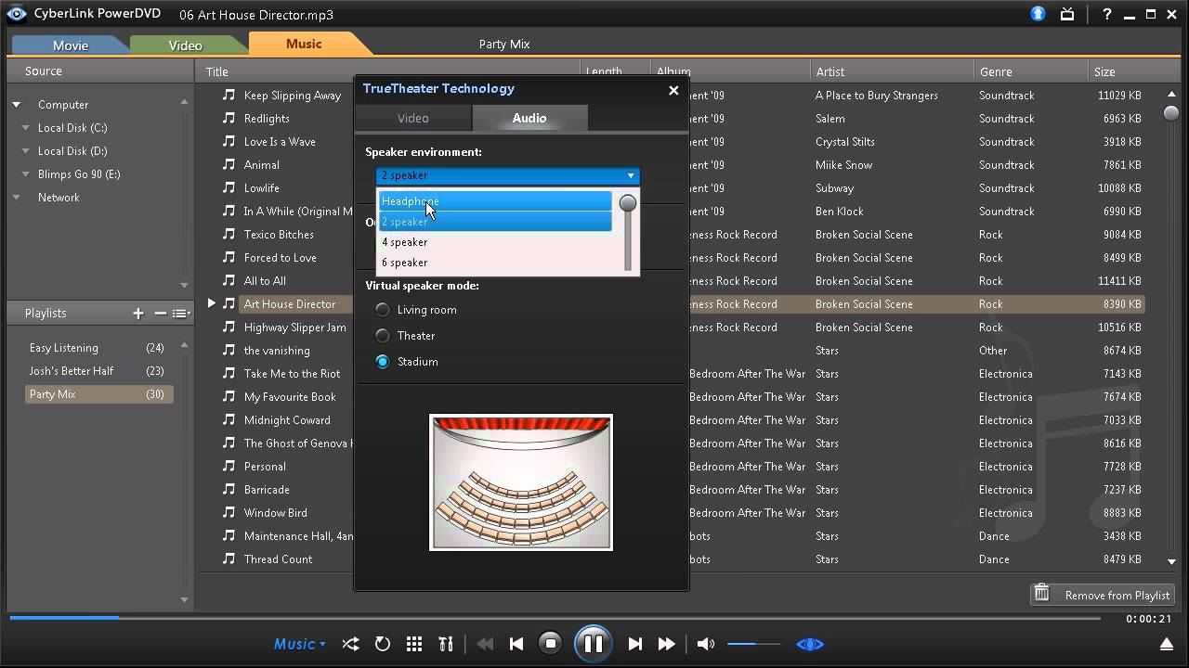Expand the Local Disk (D:) node

[x=25, y=151]
